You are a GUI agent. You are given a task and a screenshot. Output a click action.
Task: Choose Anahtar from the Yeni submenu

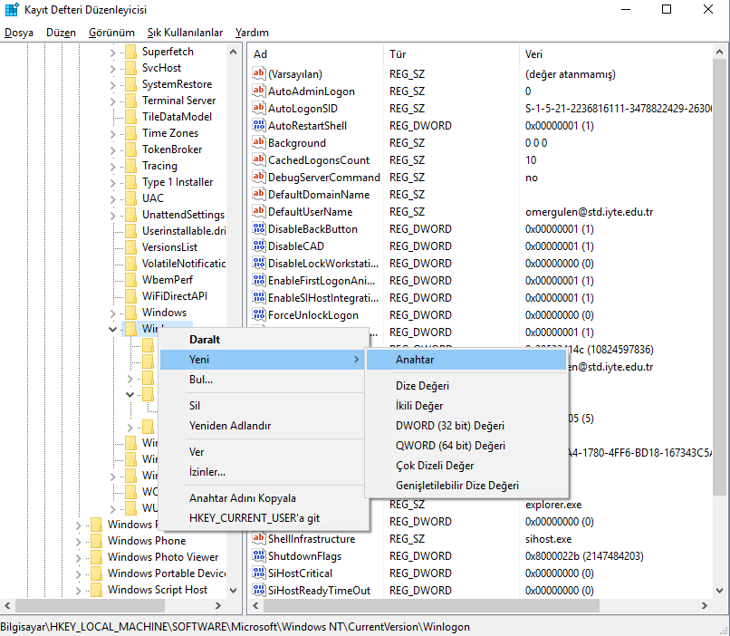coord(415,360)
